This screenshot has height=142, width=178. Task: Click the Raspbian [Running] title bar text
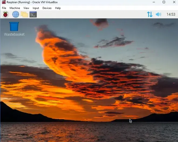32,2
